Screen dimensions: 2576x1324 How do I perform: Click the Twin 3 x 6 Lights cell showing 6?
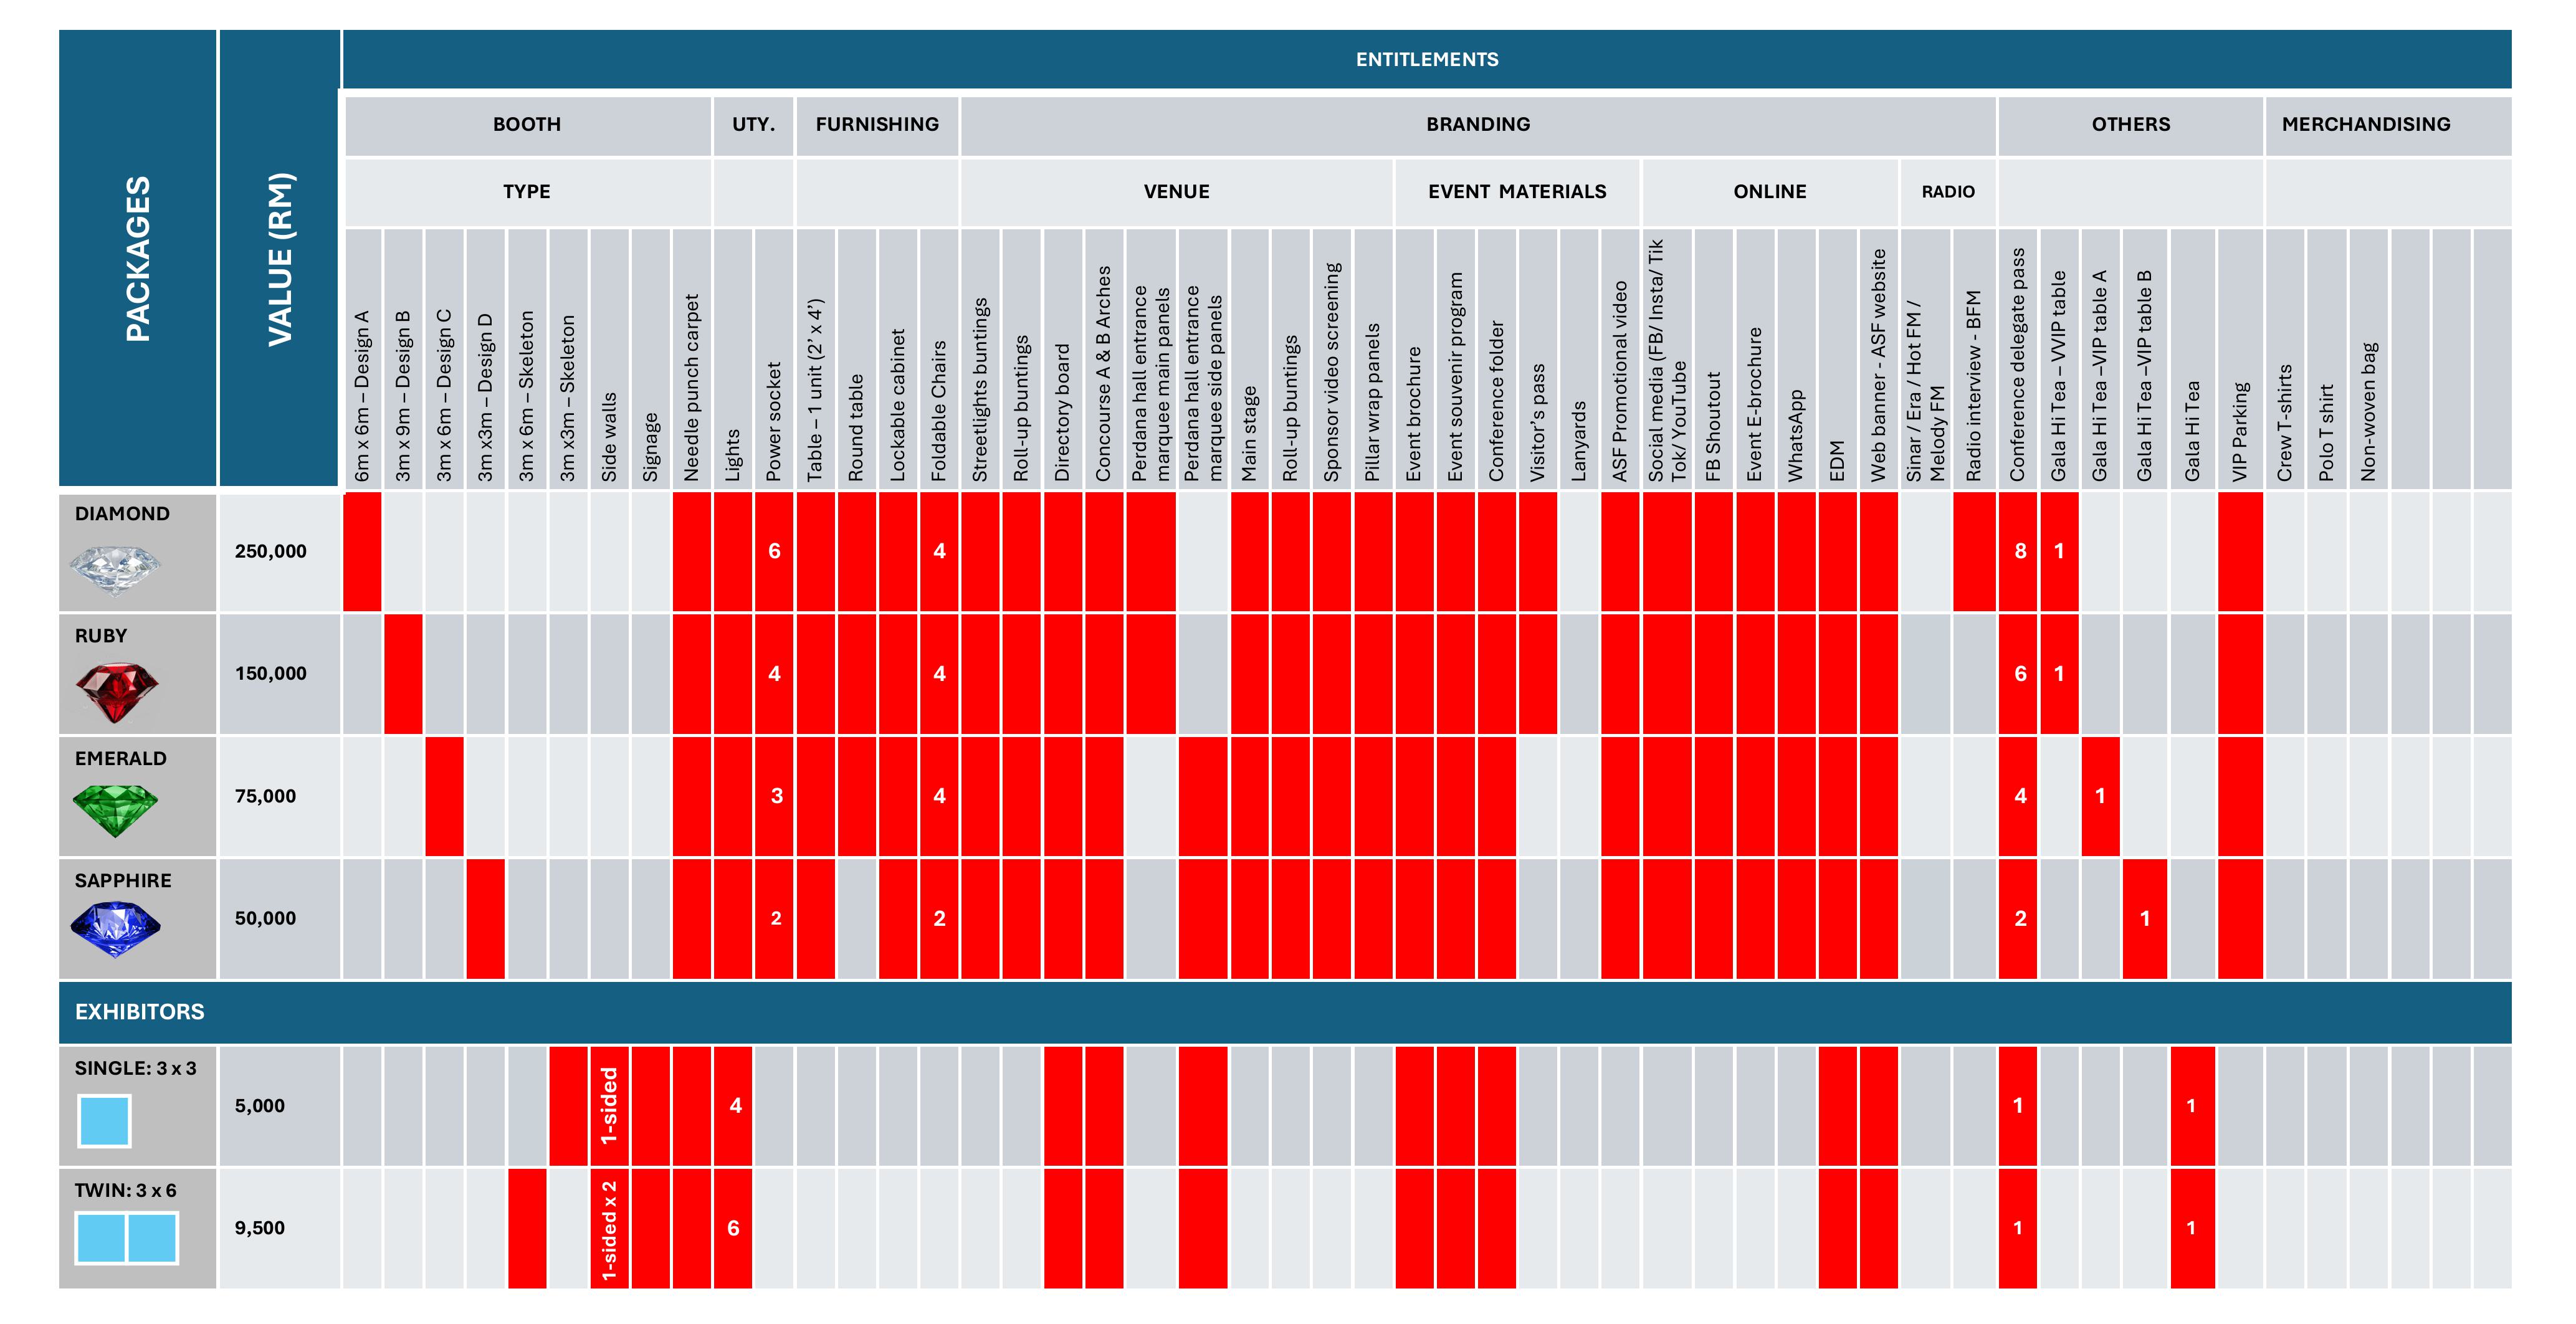point(733,1229)
